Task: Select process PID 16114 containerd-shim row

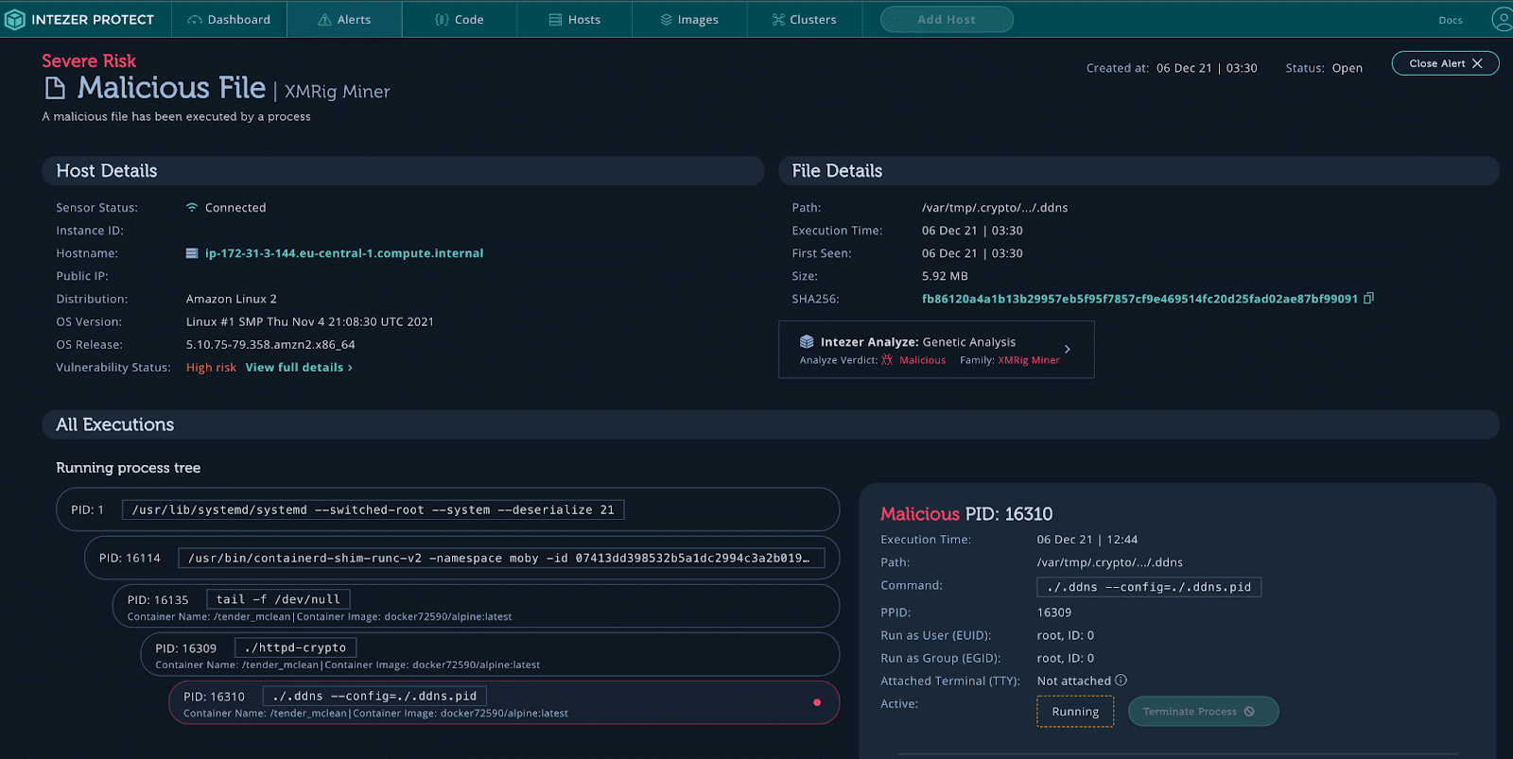Action: (461, 558)
